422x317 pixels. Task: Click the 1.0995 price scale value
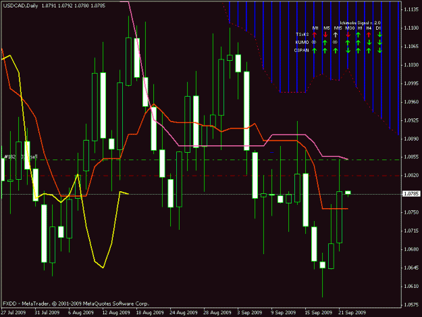(x=411, y=83)
